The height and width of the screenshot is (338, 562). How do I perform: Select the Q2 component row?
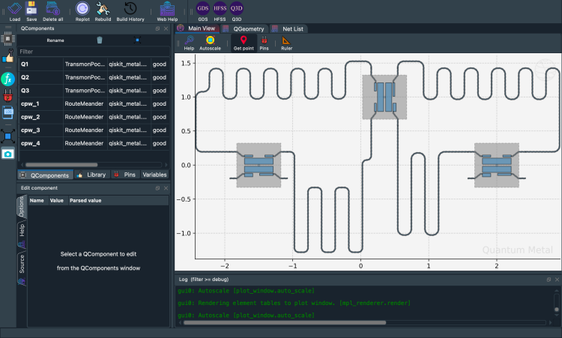click(x=94, y=77)
